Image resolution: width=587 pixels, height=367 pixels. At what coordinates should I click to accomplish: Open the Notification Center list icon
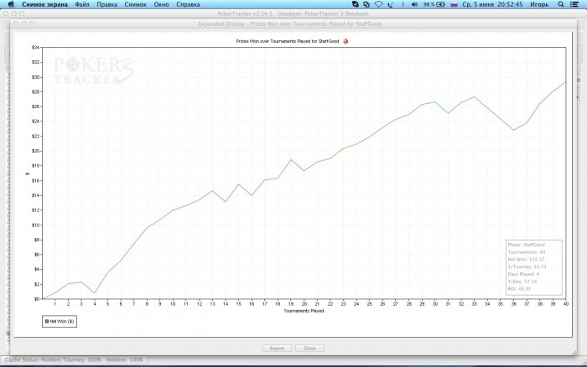point(574,4)
